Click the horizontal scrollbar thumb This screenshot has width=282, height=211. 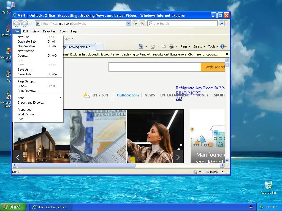76,165
